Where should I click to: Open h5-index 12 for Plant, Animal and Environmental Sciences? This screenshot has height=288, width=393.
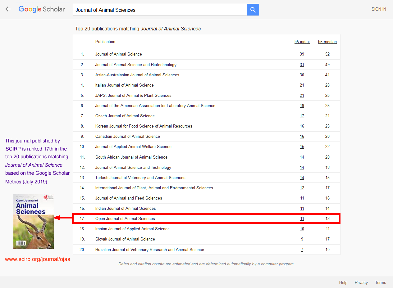click(x=302, y=188)
